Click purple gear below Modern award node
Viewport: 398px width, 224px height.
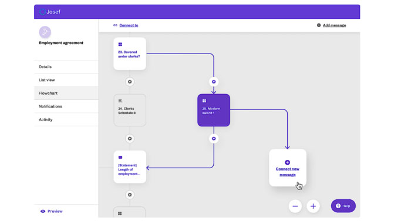pyautogui.click(x=214, y=139)
